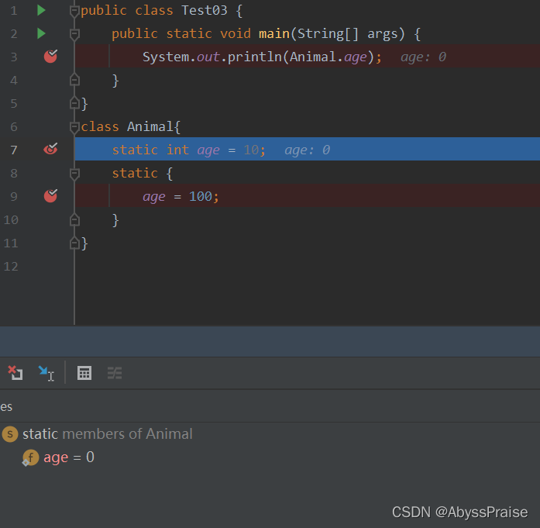Click the static keyword on line 8

pyautogui.click(x=135, y=173)
